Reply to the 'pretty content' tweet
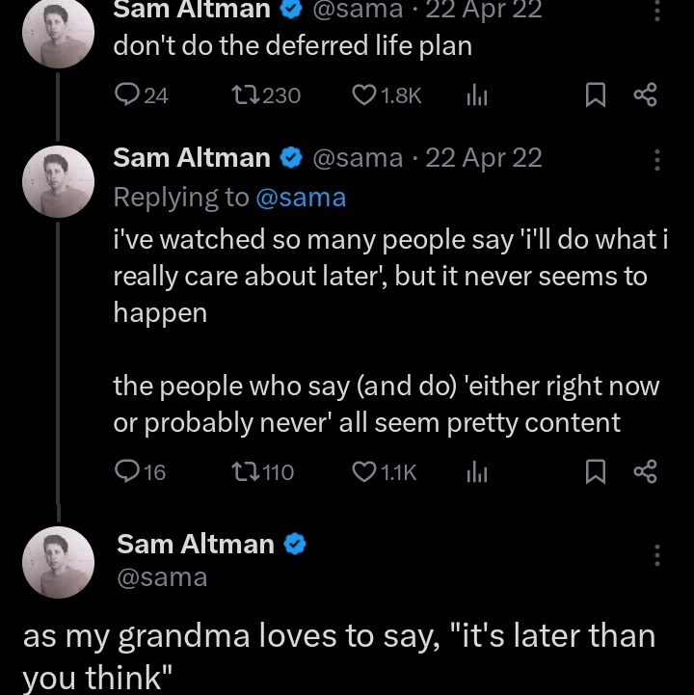The width and height of the screenshot is (694, 695). [126, 471]
